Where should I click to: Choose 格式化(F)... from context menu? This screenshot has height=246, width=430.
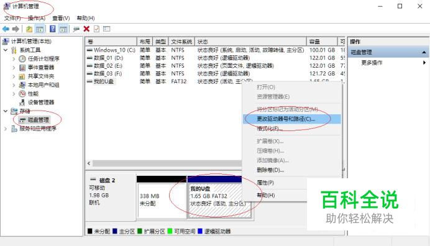point(292,129)
